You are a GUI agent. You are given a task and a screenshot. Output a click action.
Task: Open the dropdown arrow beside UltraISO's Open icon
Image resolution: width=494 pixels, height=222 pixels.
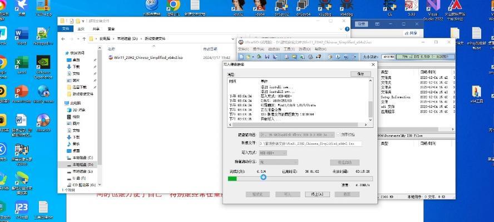[x=253, y=57]
